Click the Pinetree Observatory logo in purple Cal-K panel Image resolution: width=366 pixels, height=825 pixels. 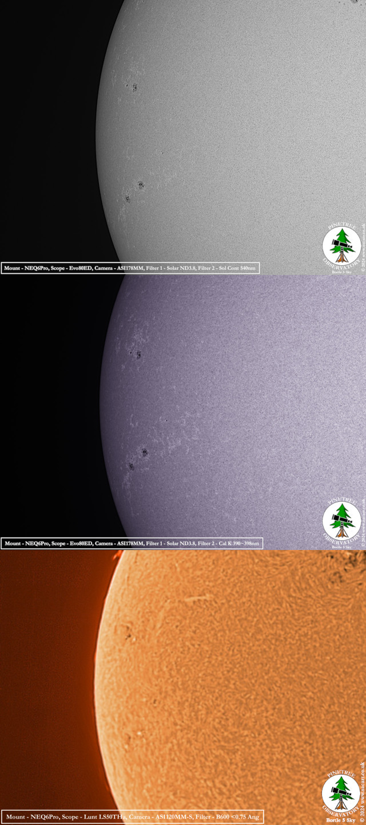pyautogui.click(x=341, y=521)
